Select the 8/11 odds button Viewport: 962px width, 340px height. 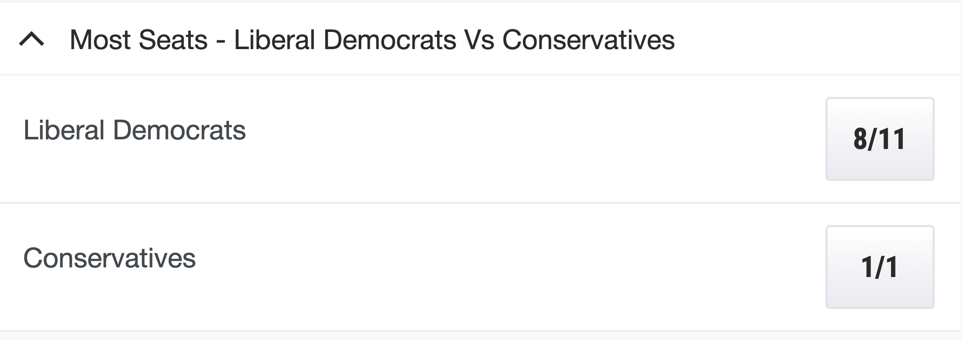point(880,139)
